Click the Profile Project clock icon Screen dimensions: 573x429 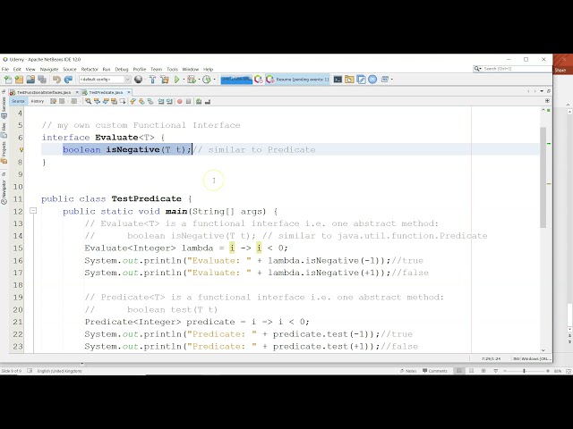coord(207,80)
